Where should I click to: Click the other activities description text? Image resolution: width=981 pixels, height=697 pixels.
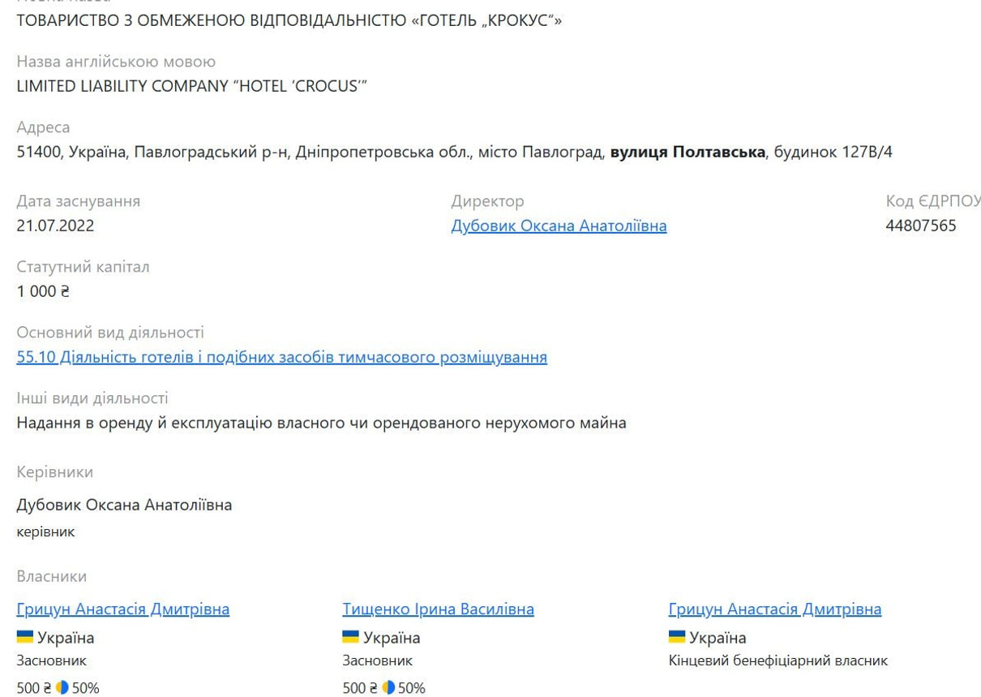pos(321,423)
